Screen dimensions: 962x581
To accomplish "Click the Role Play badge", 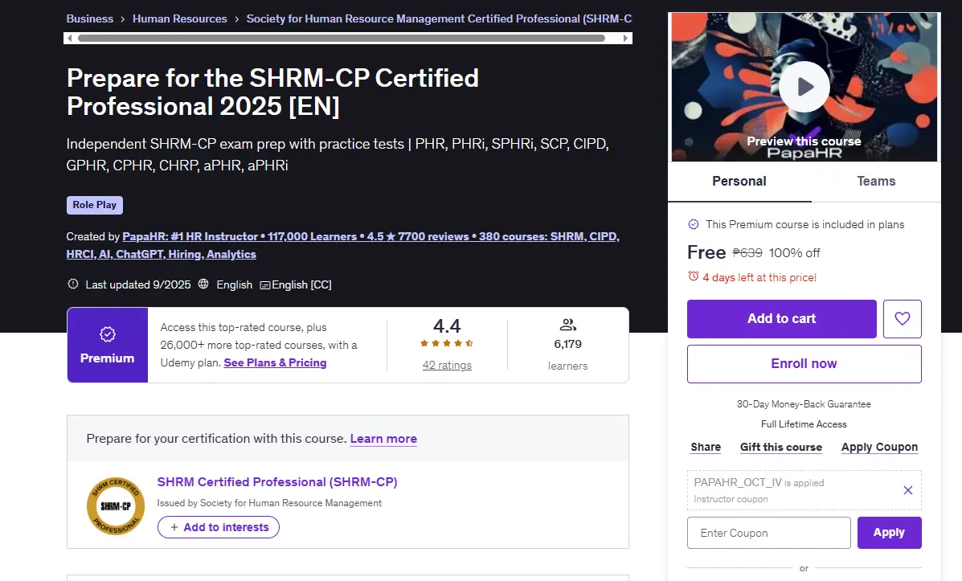I will pos(95,205).
